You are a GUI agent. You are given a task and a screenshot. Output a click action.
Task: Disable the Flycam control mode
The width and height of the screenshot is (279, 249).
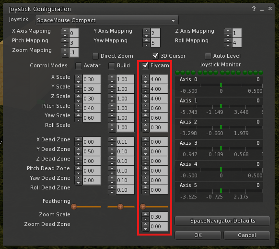(x=145, y=65)
